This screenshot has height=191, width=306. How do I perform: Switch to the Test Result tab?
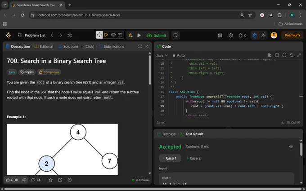tap(192, 134)
